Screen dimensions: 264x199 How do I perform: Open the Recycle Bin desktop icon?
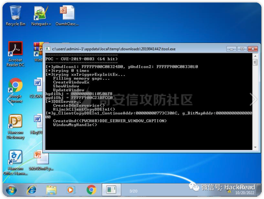tap(16, 15)
